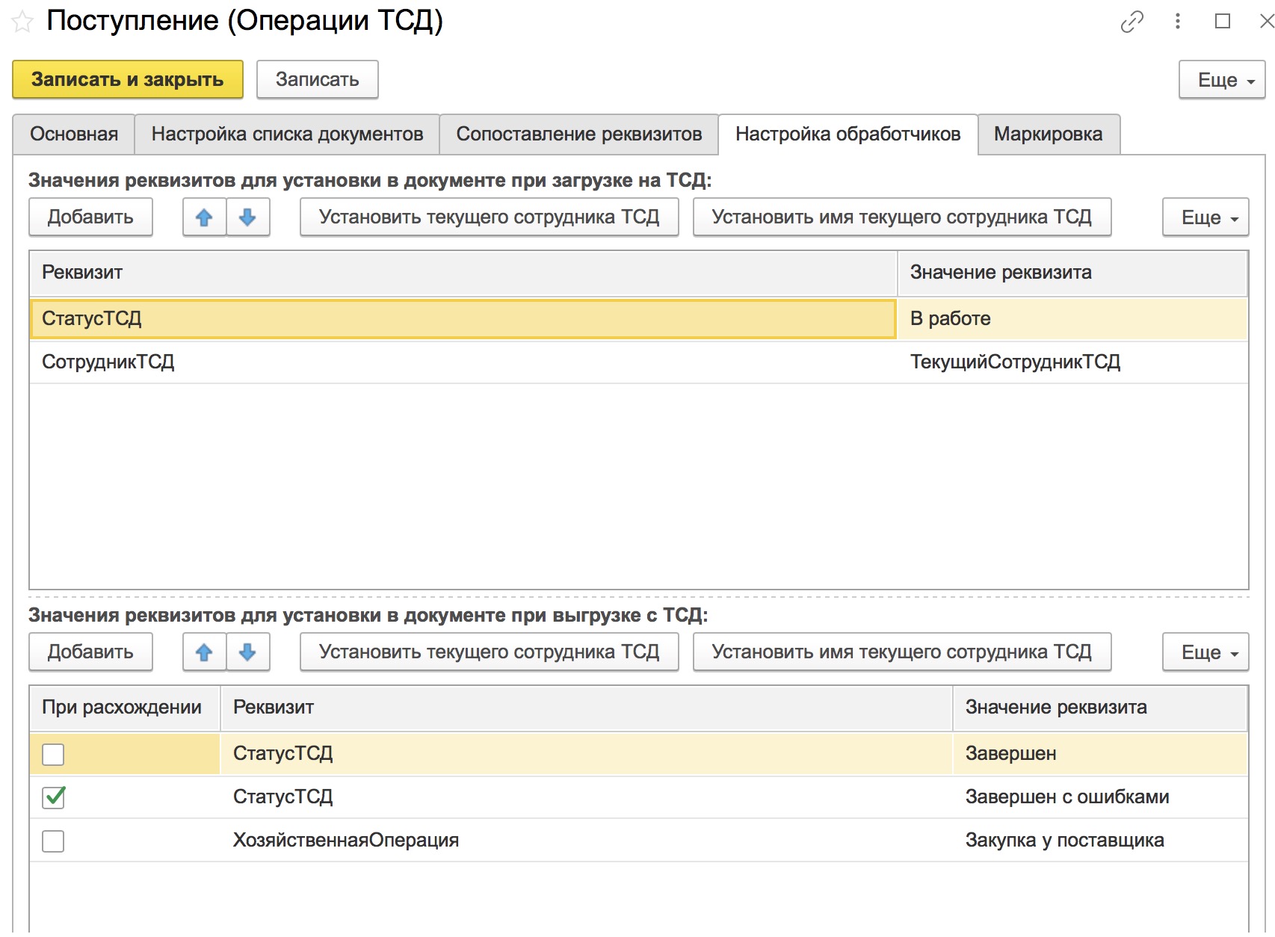Click the ТекущийСотрудникТСД value cell
Image resolution: width=1275 pixels, height=937 pixels.
click(1072, 362)
